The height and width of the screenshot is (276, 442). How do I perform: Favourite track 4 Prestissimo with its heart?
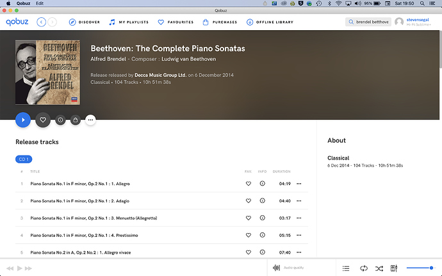click(x=249, y=235)
